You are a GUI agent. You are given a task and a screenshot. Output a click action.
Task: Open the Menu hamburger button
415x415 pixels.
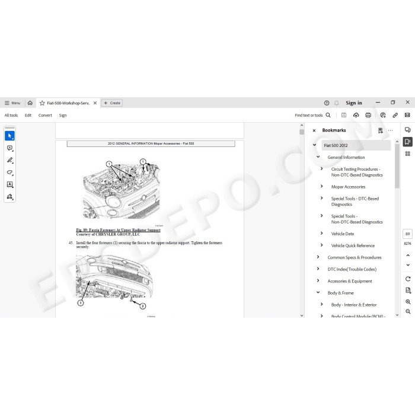12,103
